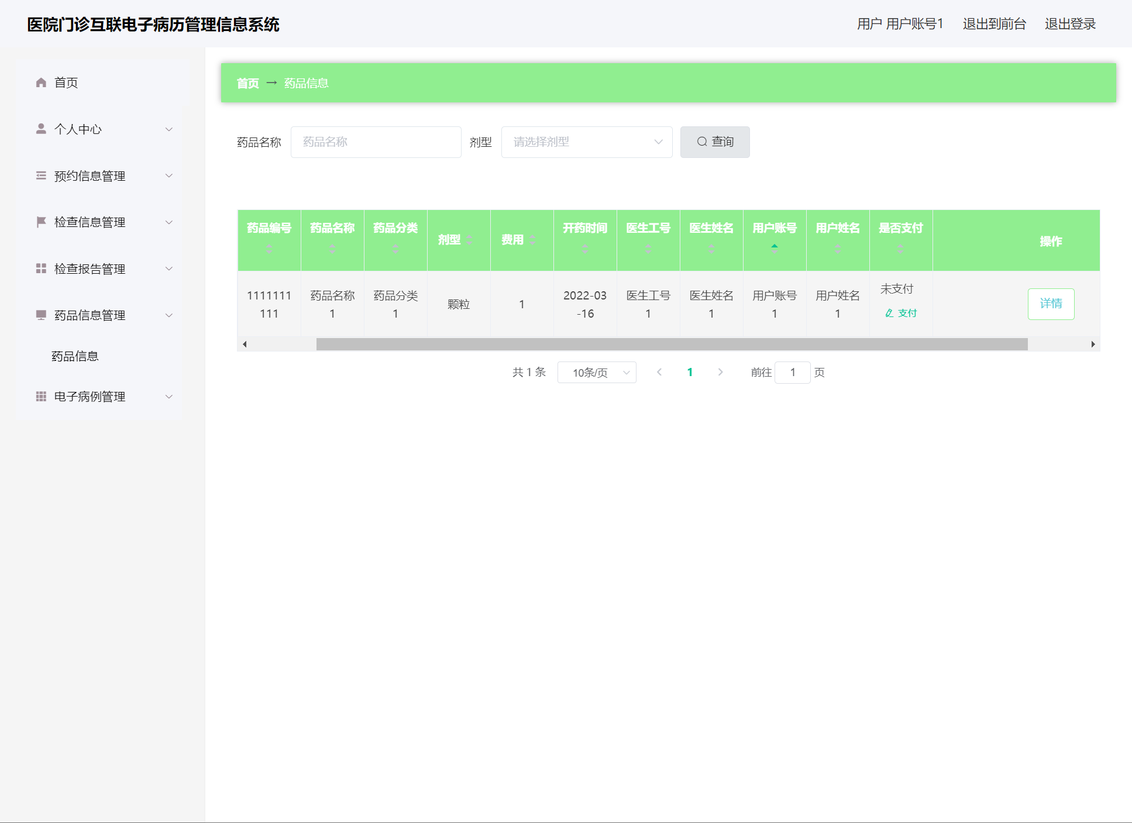Open the 药品信息 submenu item

(75, 356)
